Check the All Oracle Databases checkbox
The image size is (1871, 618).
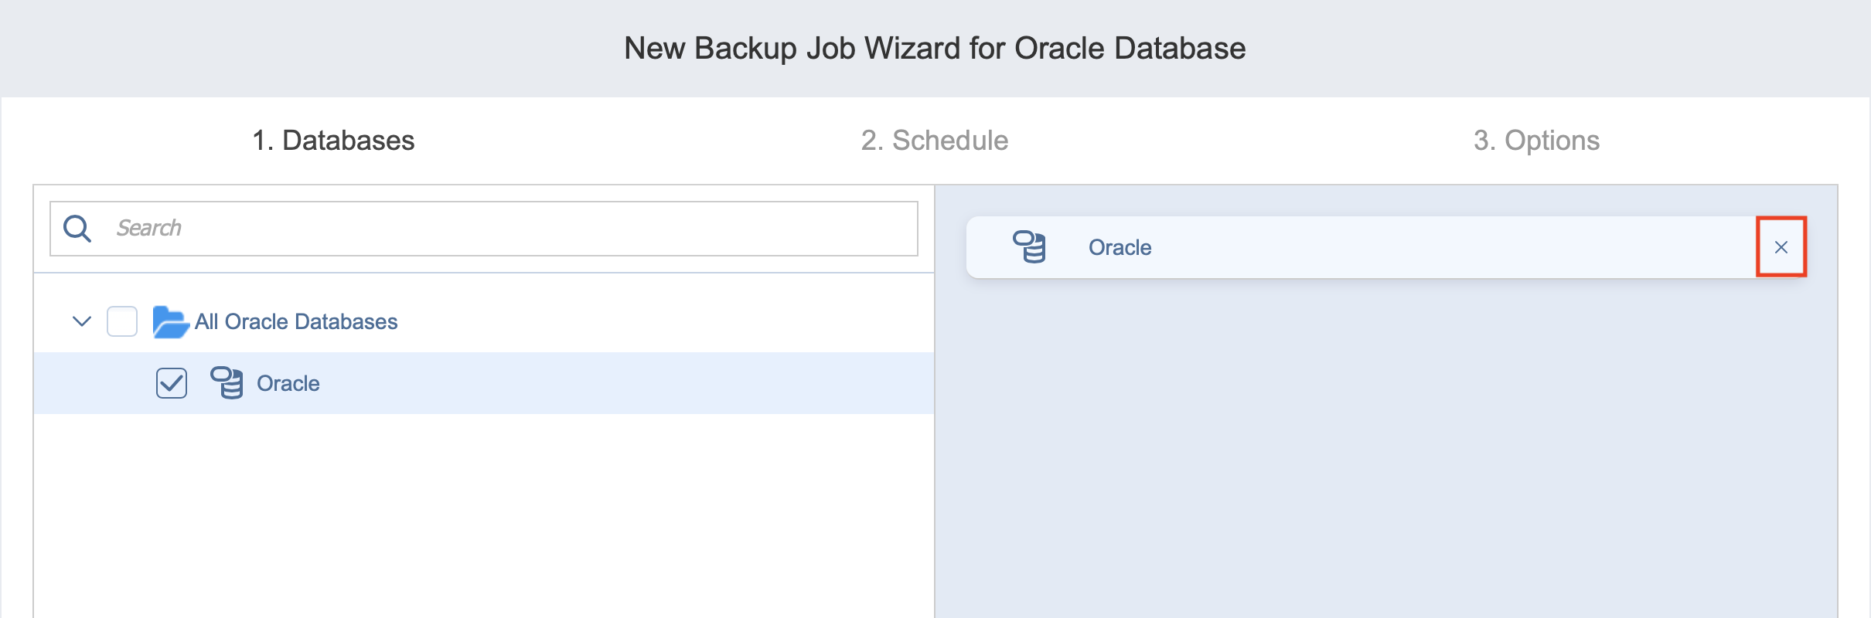(122, 321)
